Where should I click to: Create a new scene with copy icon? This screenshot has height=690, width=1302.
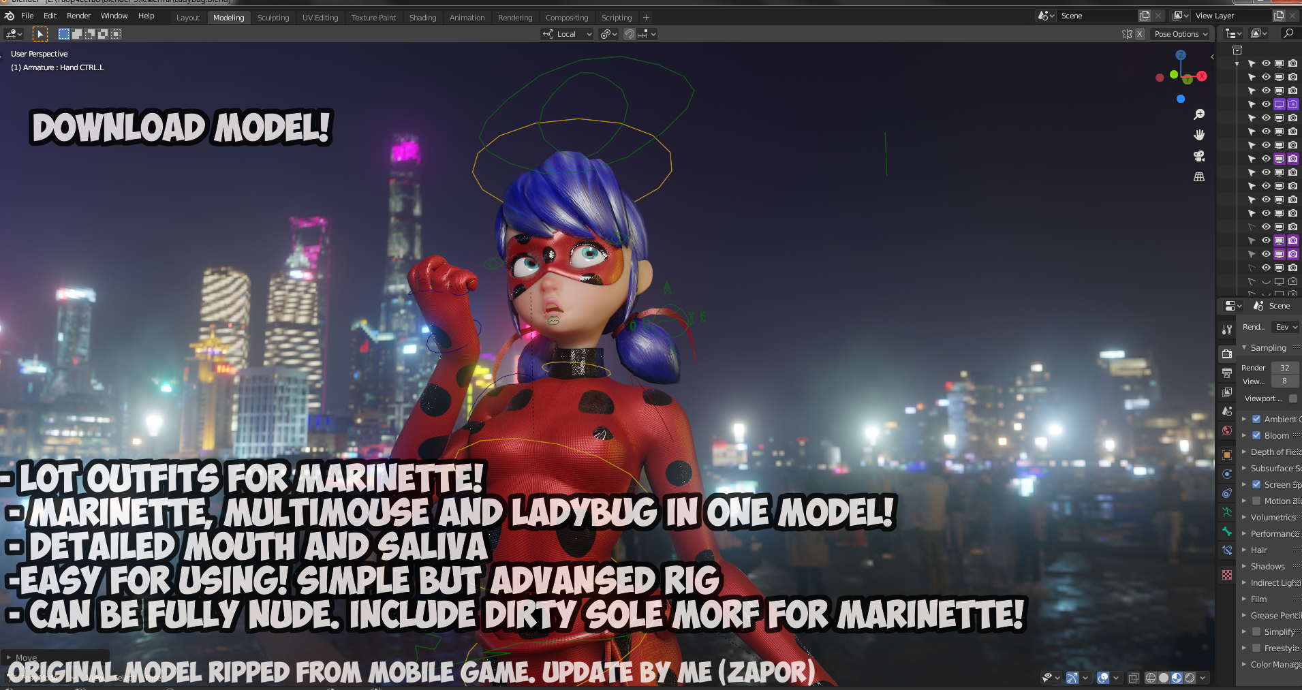1145,16
